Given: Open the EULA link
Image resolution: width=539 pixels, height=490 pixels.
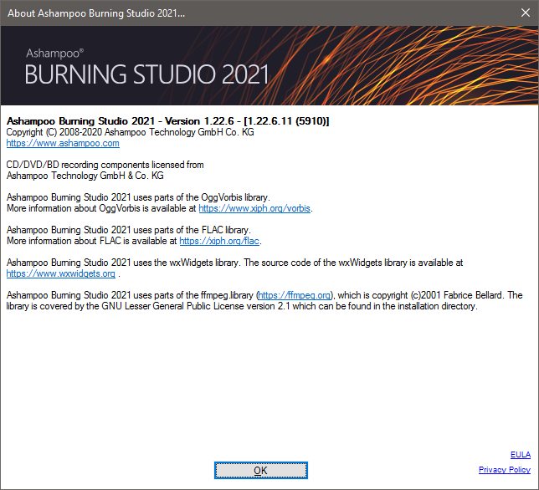Looking at the screenshot, I should click(520, 455).
